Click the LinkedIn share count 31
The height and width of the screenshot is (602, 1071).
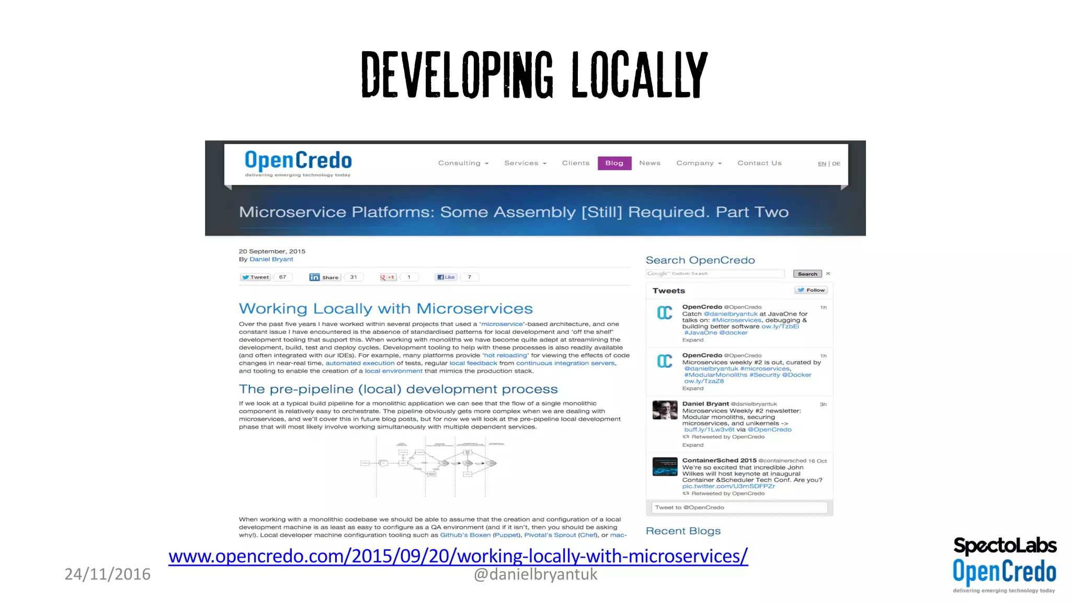[x=354, y=277]
